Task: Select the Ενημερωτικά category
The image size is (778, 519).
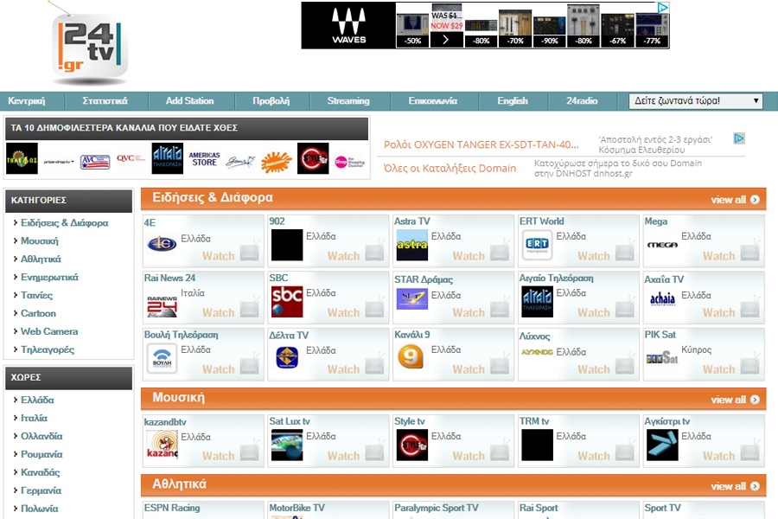Action: tap(49, 277)
